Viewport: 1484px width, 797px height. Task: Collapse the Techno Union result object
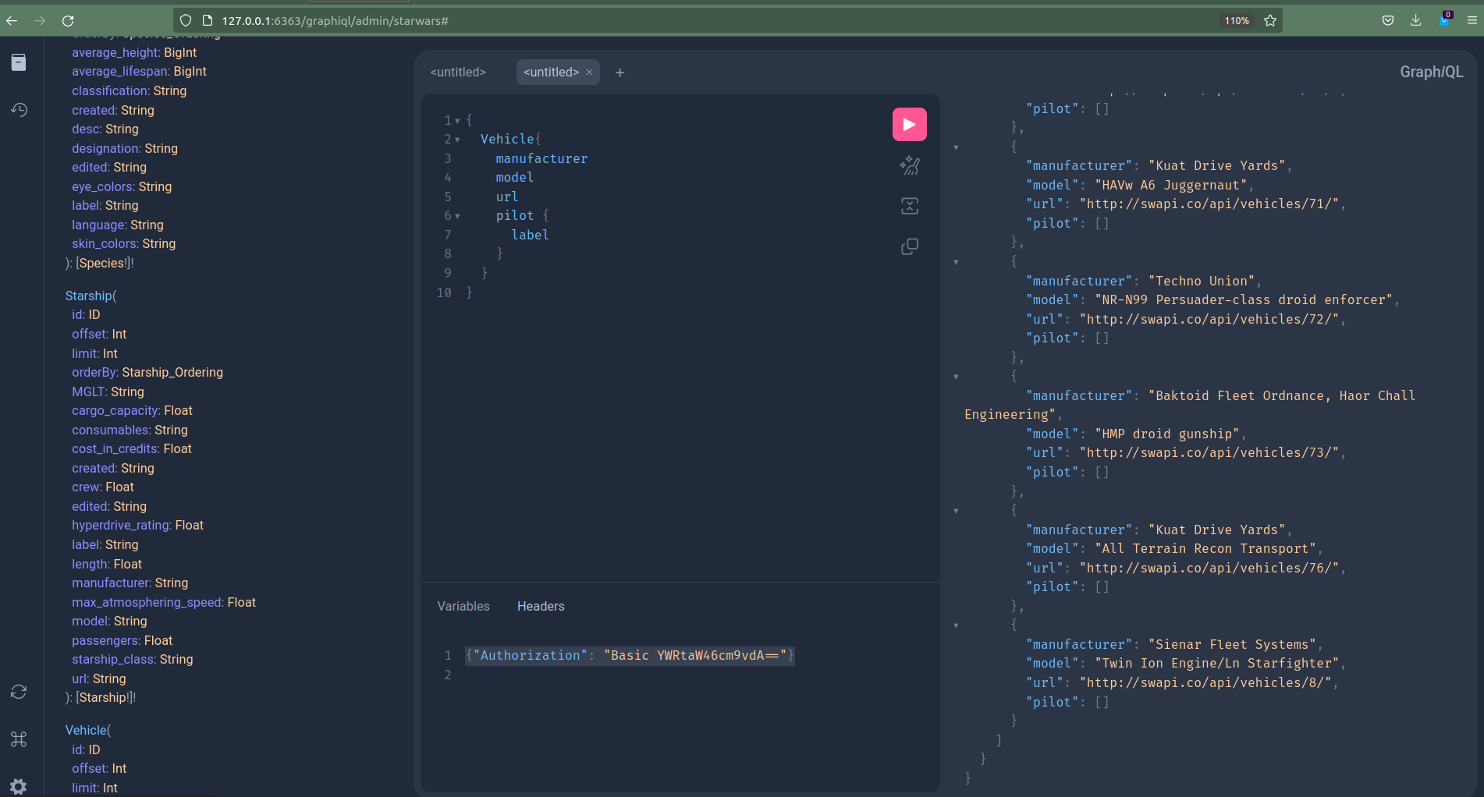(x=956, y=262)
